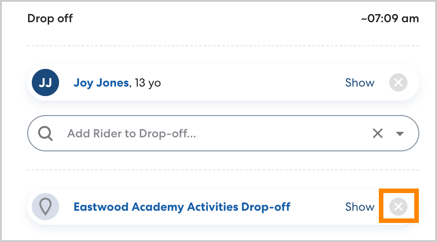Click dashed divider above the Eastwood Academy row
437x242 pixels.
223,170
